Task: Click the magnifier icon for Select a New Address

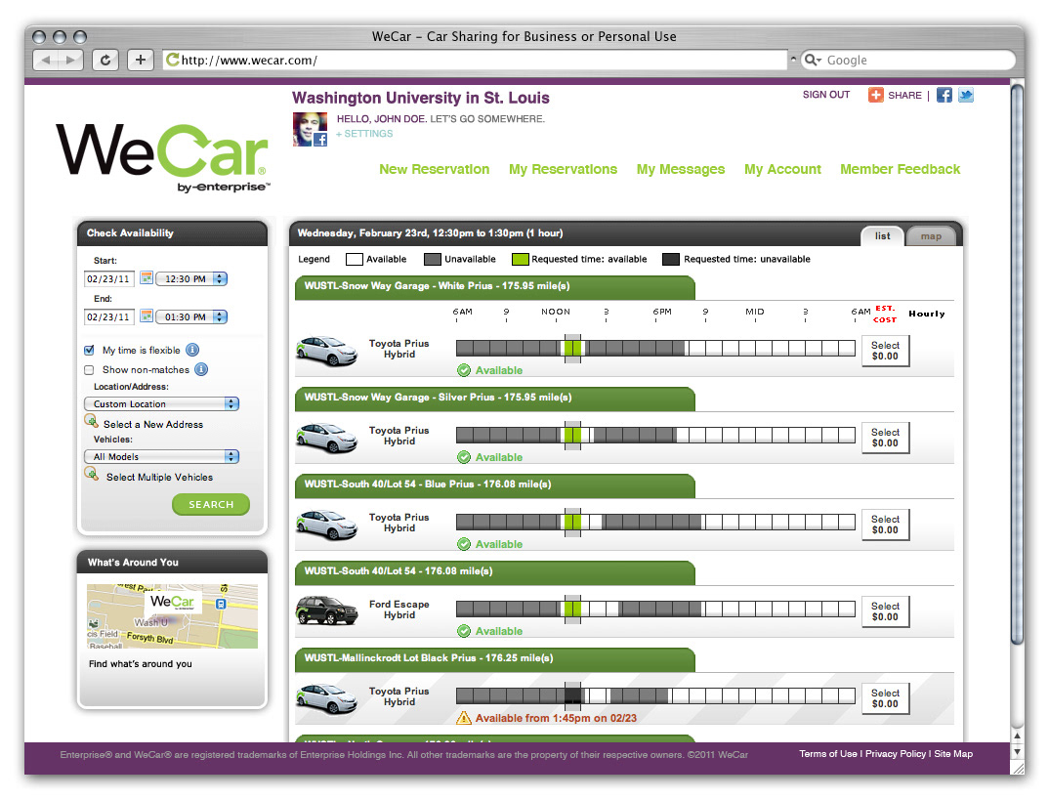Action: (x=91, y=421)
